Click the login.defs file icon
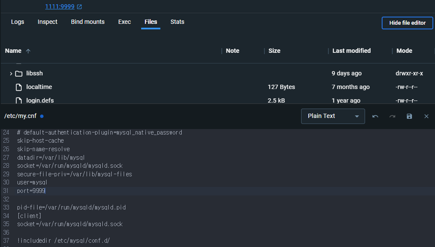435x247 pixels. pos(19,101)
